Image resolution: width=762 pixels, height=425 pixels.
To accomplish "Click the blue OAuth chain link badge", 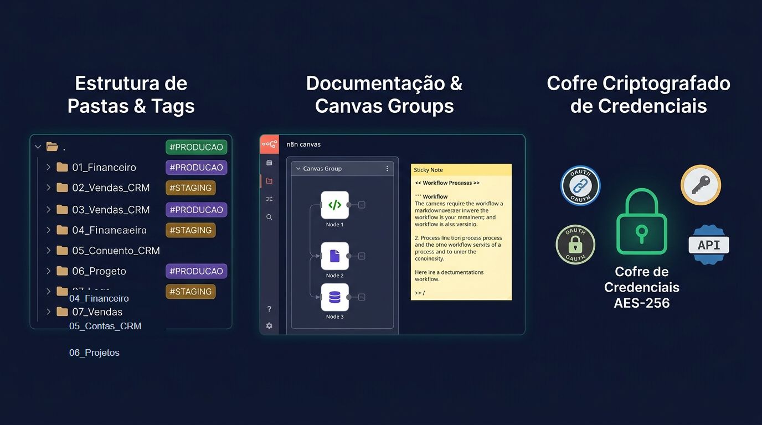I will point(580,185).
